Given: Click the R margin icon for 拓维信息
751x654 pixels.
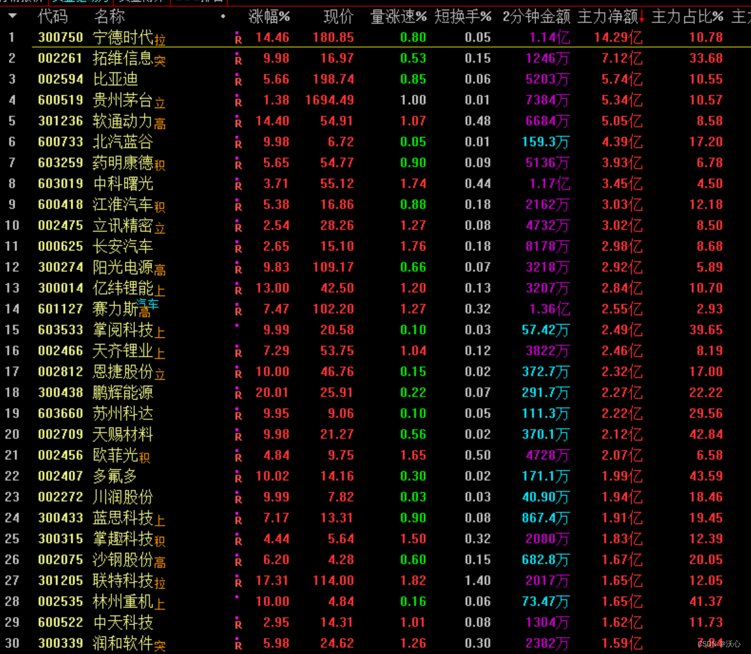Looking at the screenshot, I should pyautogui.click(x=238, y=60).
